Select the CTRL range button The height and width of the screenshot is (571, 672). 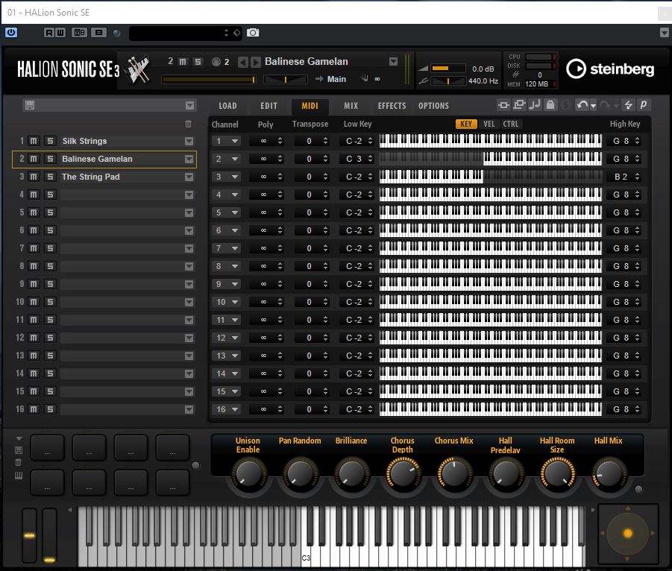(x=510, y=124)
